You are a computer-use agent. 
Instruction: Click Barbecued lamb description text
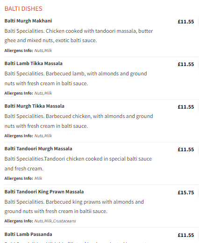(x=76, y=78)
